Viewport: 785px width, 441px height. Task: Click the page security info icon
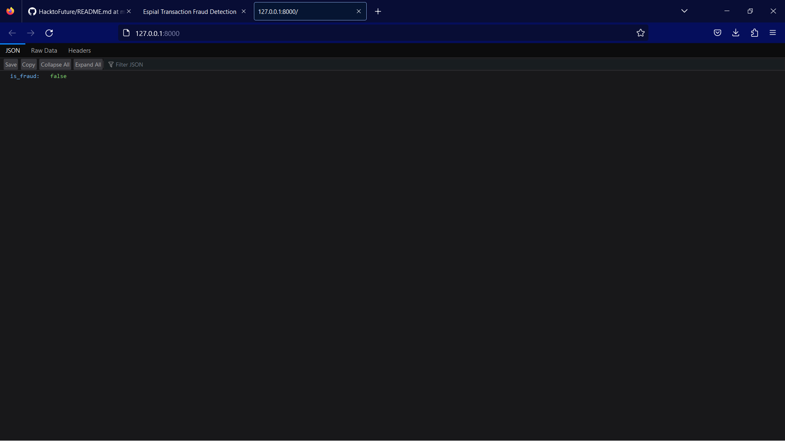(126, 33)
